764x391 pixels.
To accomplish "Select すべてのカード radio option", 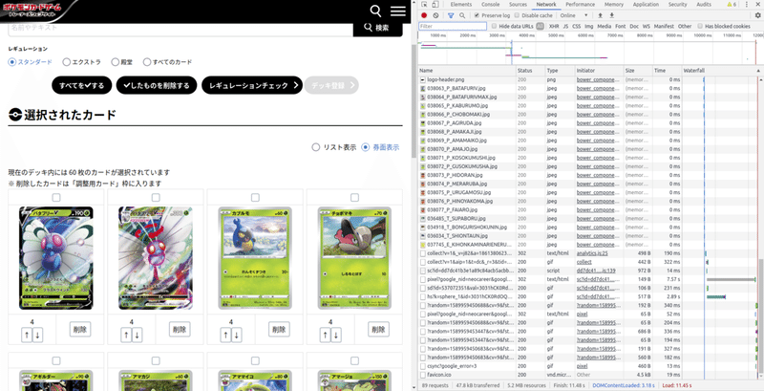I will 147,62.
